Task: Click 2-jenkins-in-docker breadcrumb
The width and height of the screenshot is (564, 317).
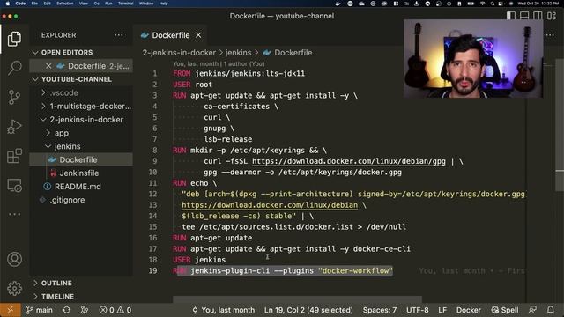Action: coord(179,53)
